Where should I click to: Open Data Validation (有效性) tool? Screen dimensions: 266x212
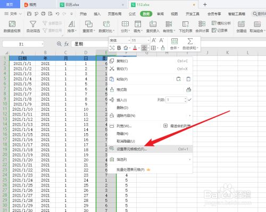click(169, 26)
